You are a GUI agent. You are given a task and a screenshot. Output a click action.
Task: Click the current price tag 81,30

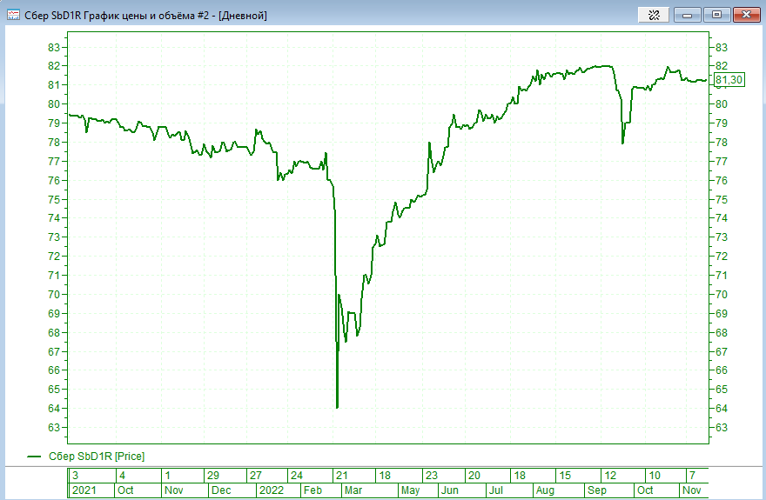click(729, 80)
